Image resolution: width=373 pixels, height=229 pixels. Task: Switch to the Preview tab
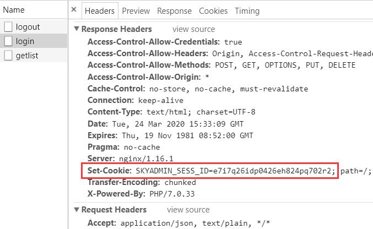pyautogui.click(x=136, y=10)
